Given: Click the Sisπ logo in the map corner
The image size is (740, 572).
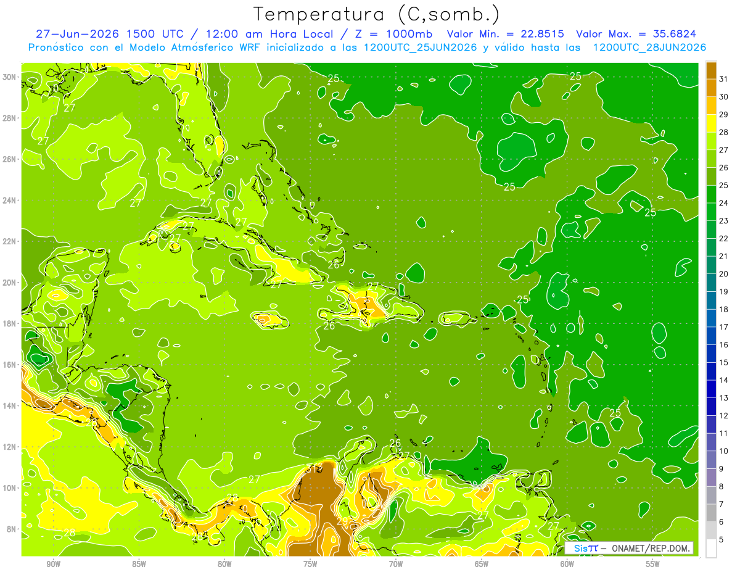Looking at the screenshot, I should (586, 548).
